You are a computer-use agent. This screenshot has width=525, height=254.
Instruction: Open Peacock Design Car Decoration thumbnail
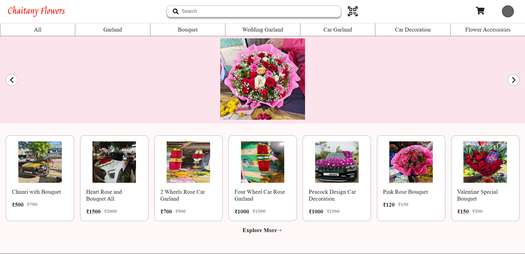tap(337, 162)
